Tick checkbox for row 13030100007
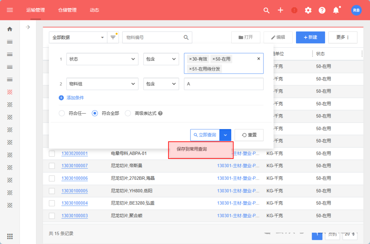The image size is (370, 244). coord(52,166)
